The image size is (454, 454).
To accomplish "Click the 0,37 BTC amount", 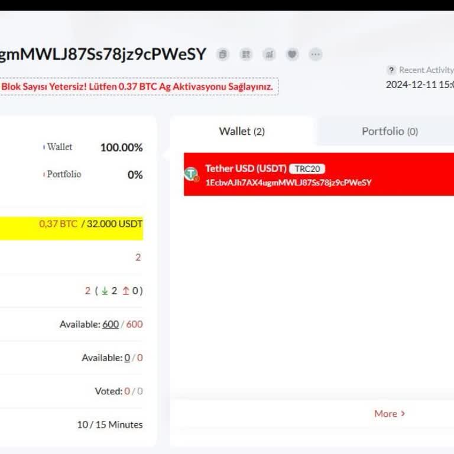I will point(58,224).
